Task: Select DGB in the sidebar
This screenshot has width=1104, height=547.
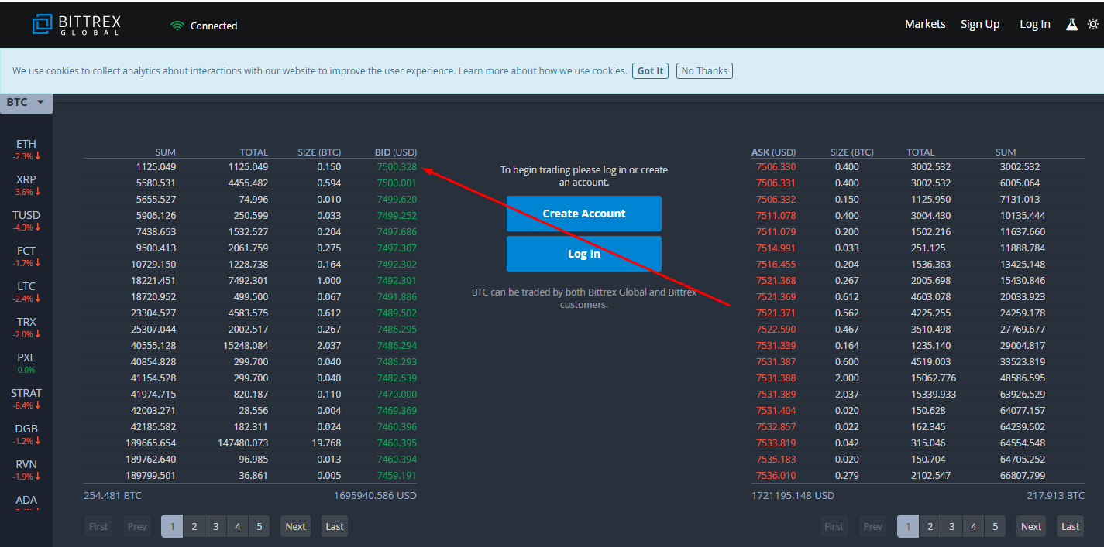Action: [26, 434]
